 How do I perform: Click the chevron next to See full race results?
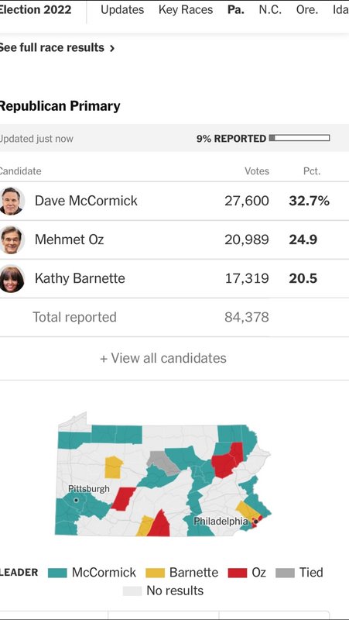click(x=112, y=48)
